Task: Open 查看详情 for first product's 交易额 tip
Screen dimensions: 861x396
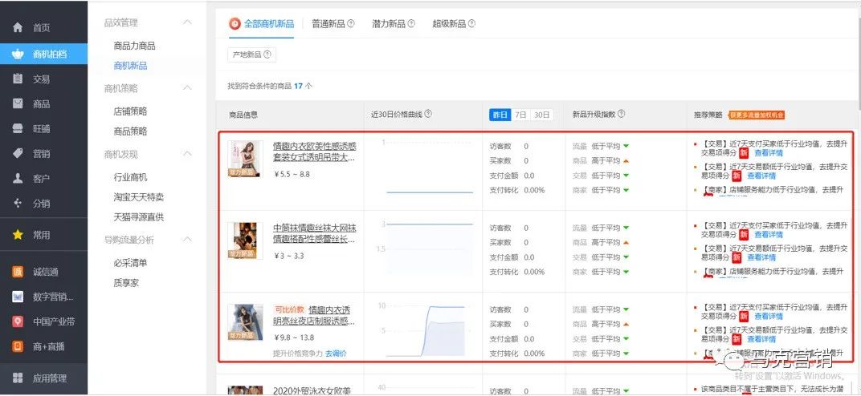Action: pyautogui.click(x=761, y=176)
